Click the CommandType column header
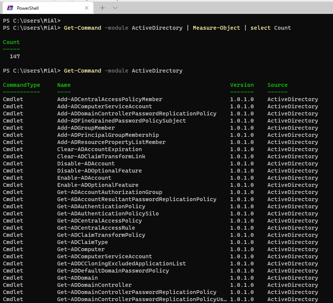 [x=21, y=85]
